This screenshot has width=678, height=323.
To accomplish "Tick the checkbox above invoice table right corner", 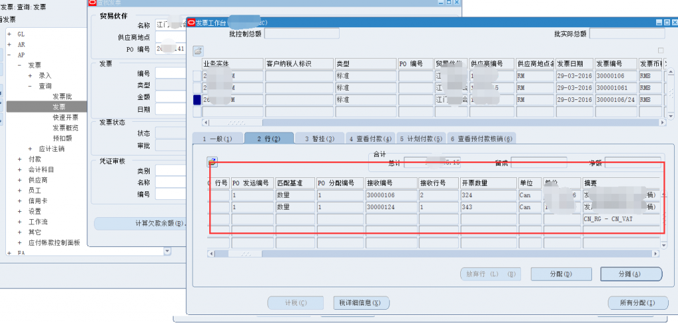I will click(x=660, y=50).
